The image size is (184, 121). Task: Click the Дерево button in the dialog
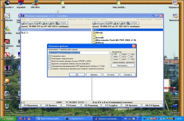94,75
